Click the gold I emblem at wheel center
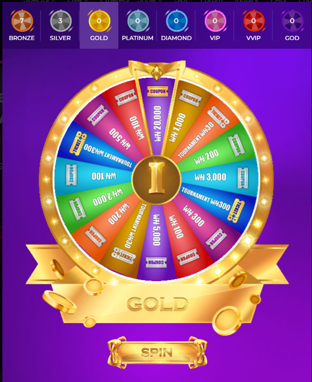The image size is (312, 382). pyautogui.click(x=156, y=179)
